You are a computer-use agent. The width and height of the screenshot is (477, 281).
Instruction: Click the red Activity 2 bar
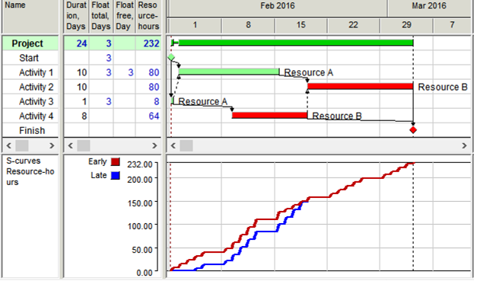360,86
